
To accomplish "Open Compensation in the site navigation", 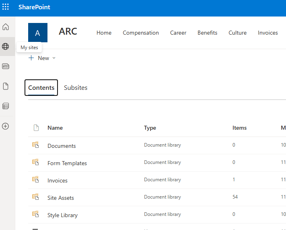I will pos(141,33).
